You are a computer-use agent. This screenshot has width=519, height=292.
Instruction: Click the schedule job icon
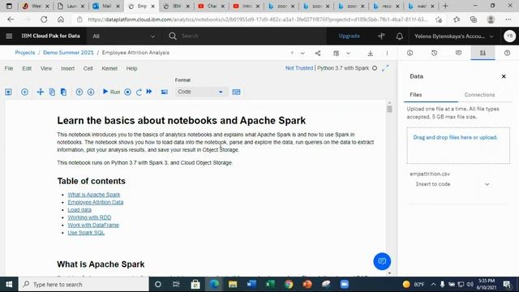click(x=337, y=53)
